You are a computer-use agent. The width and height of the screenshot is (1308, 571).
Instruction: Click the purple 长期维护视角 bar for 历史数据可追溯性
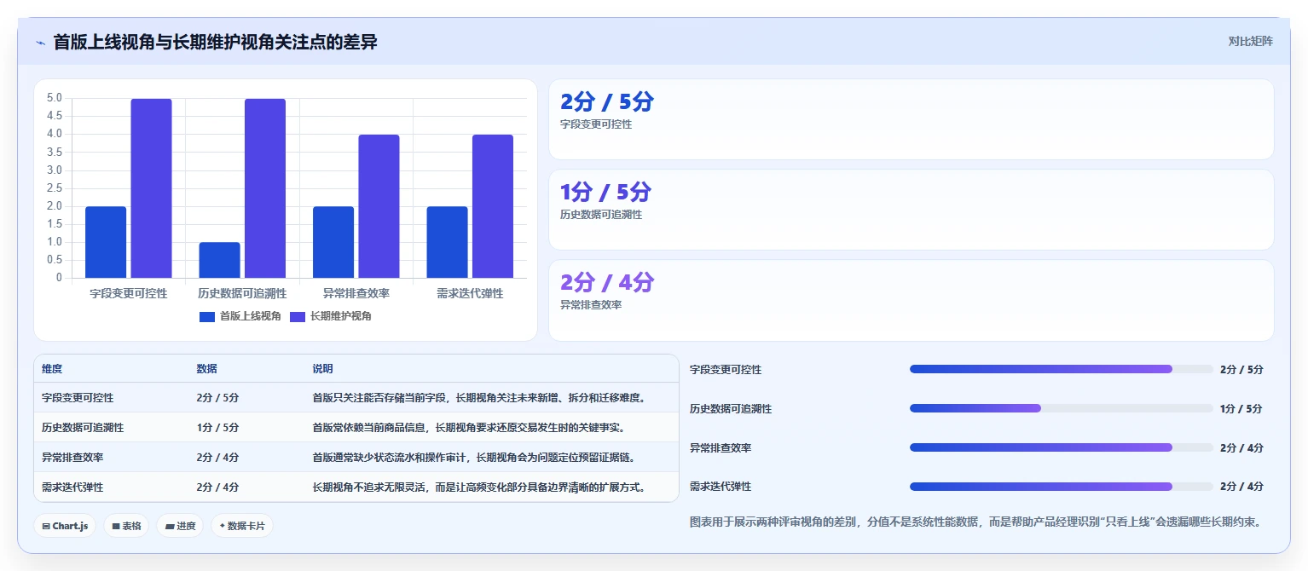(265, 188)
